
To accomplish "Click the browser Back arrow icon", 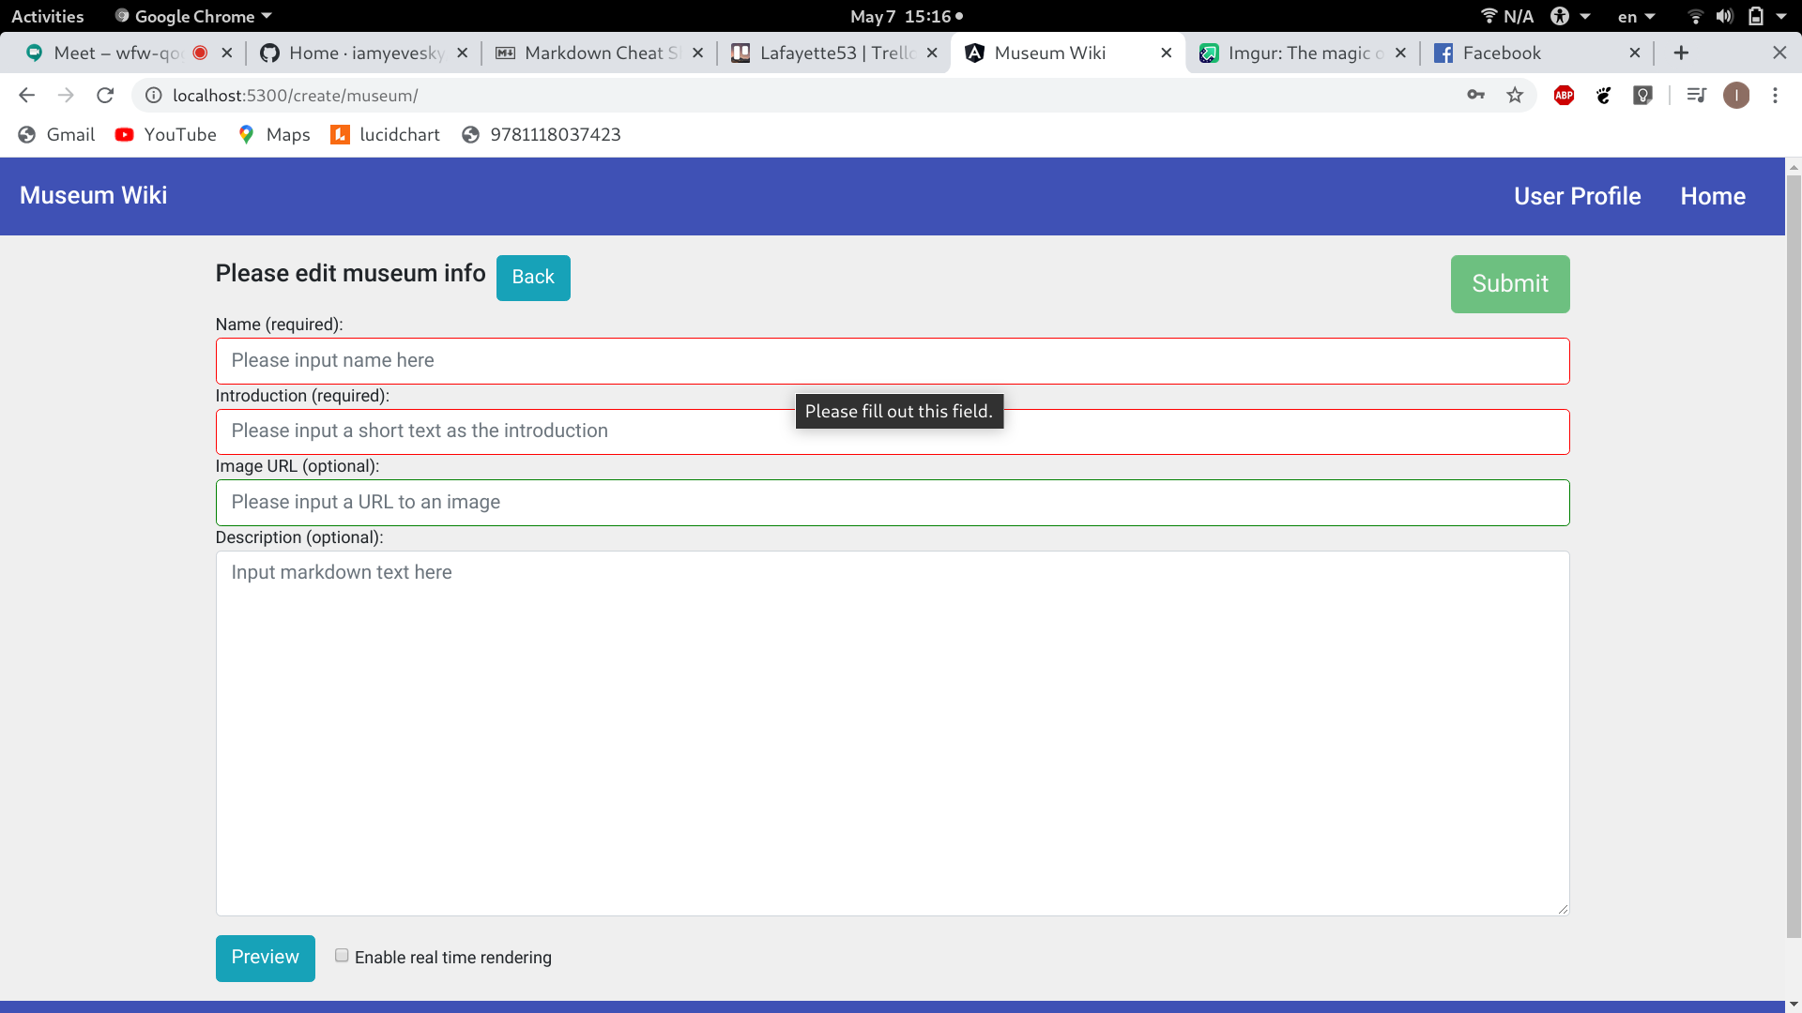I will coord(26,95).
